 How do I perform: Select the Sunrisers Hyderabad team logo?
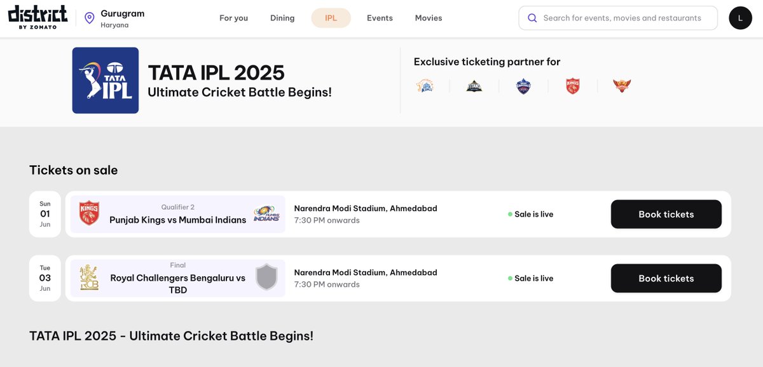click(622, 86)
